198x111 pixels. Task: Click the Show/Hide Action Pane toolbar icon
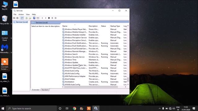pos(38,18)
